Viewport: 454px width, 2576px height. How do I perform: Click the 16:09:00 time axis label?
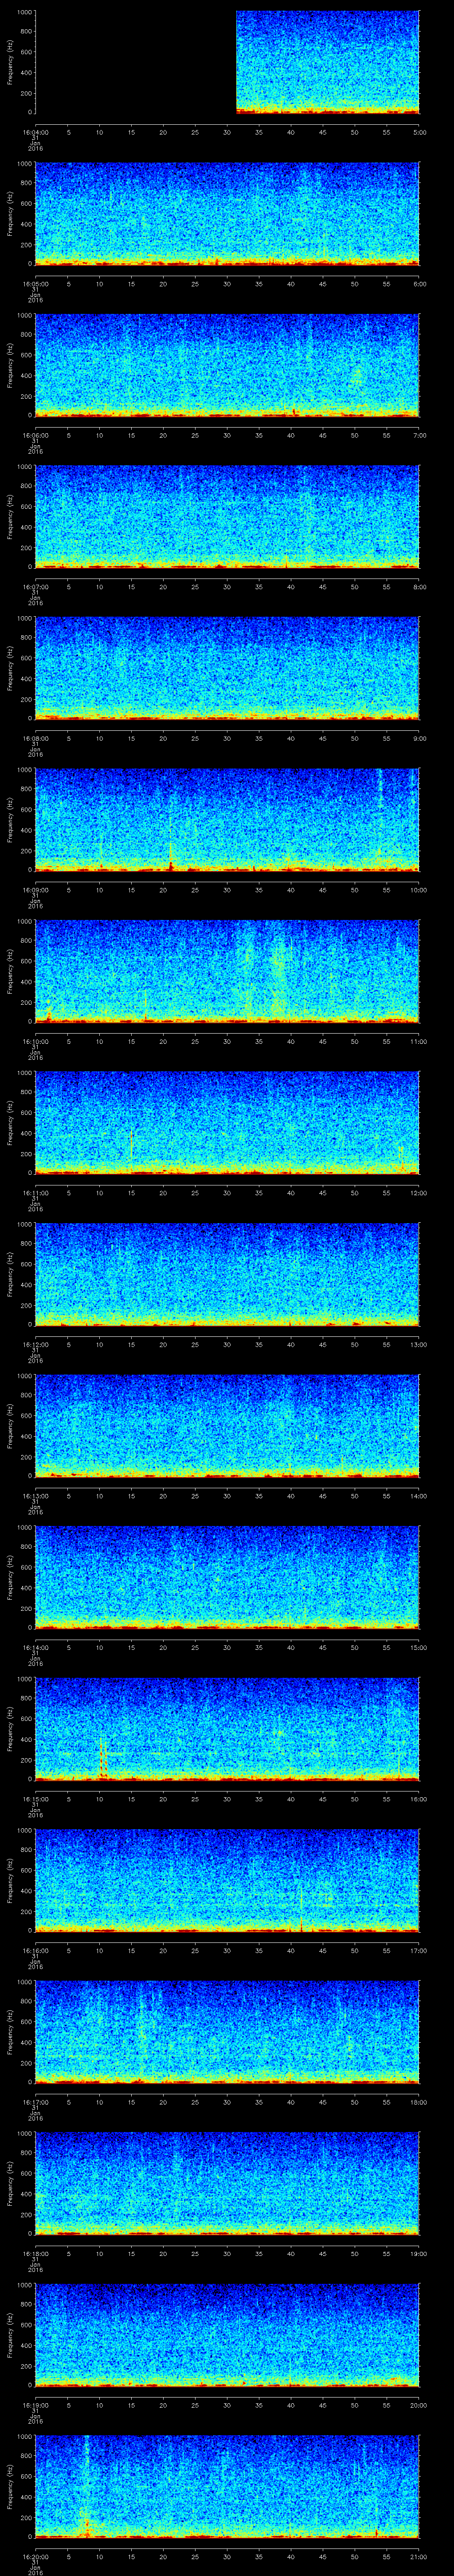35,890
